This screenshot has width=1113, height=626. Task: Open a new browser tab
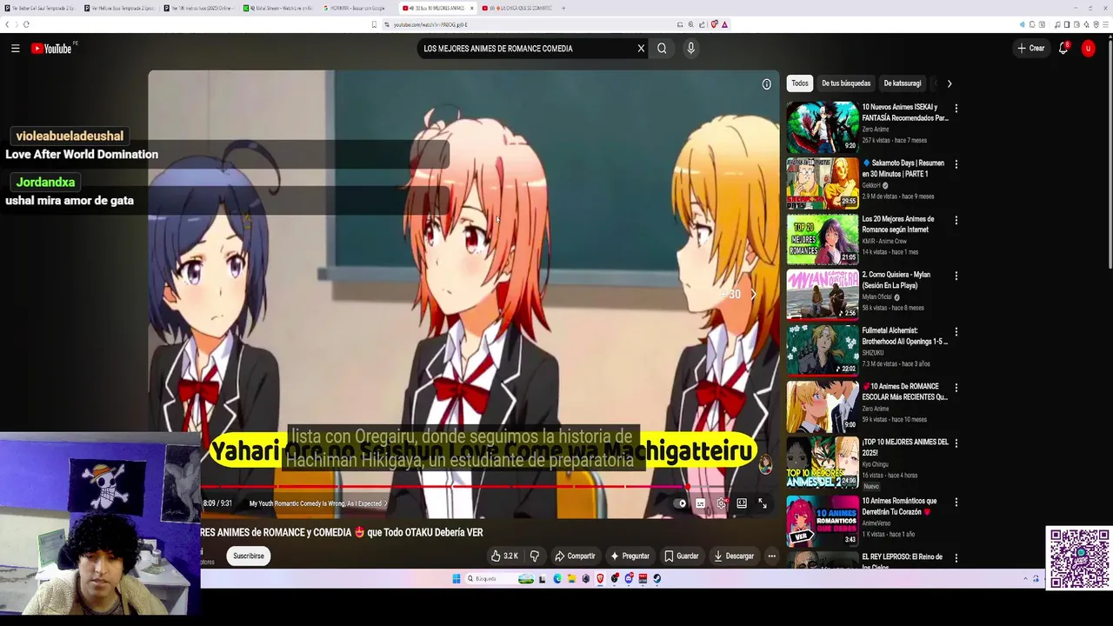coord(563,8)
